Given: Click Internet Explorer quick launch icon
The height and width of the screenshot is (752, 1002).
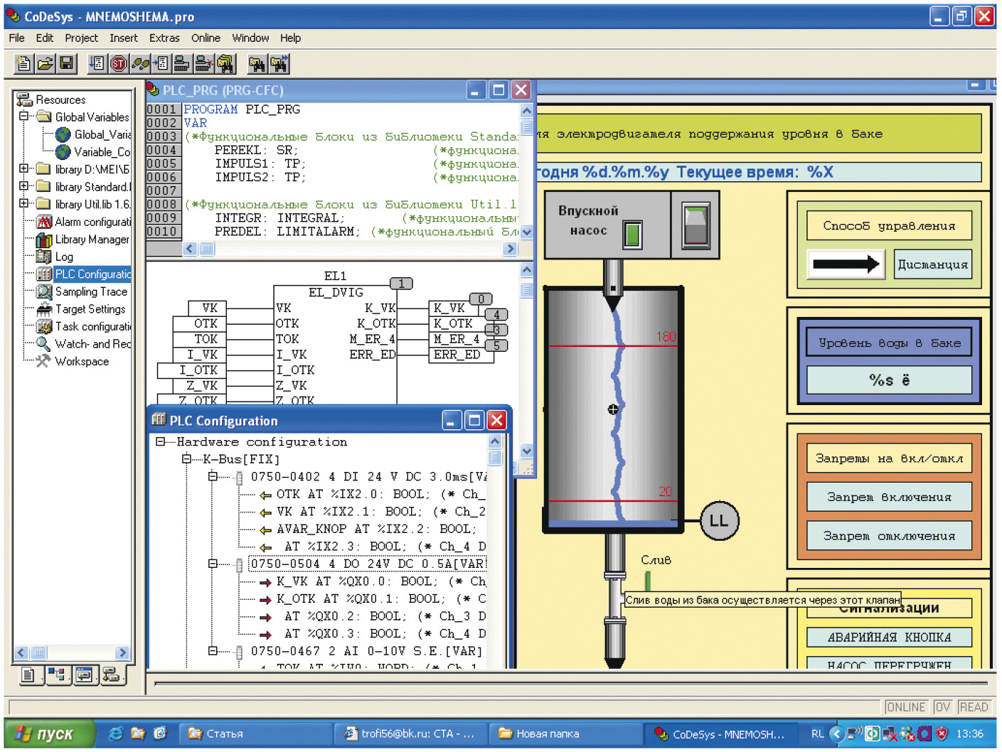Looking at the screenshot, I should click(116, 734).
